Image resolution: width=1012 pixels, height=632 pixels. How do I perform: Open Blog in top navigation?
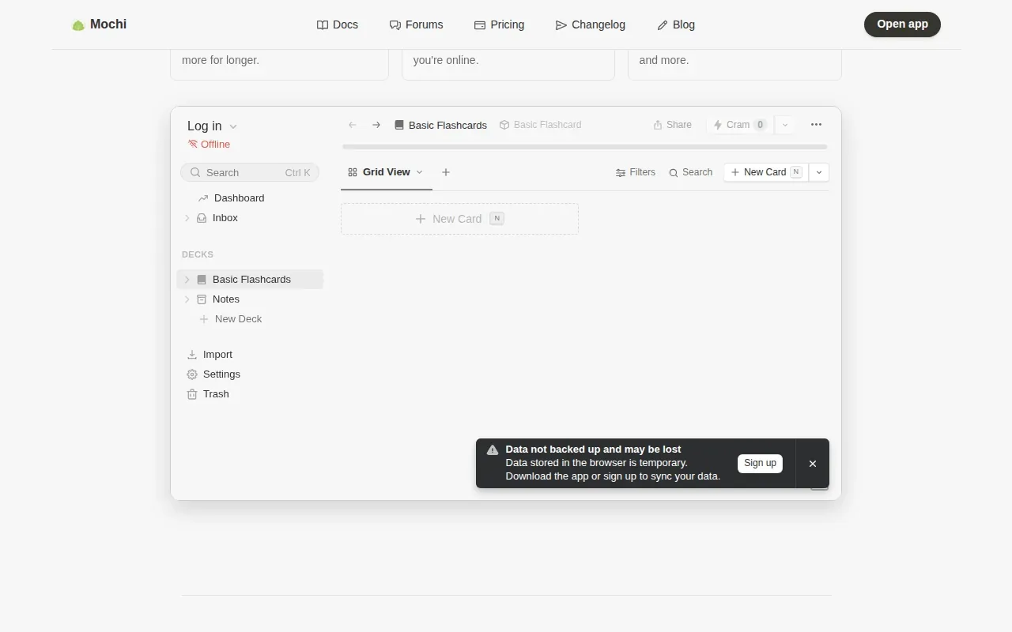point(676,24)
